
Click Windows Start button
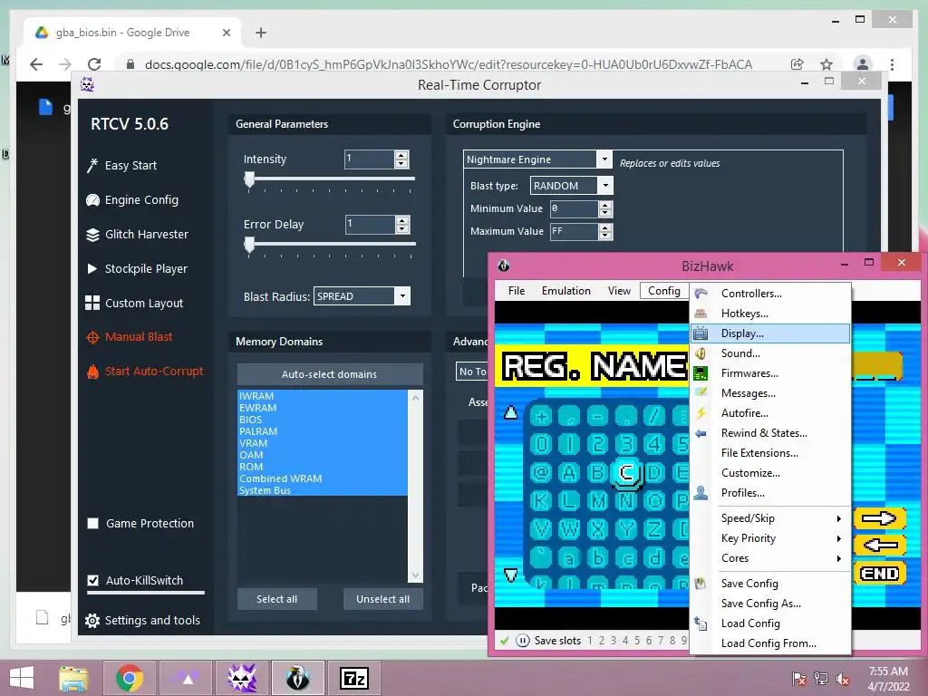click(x=22, y=678)
